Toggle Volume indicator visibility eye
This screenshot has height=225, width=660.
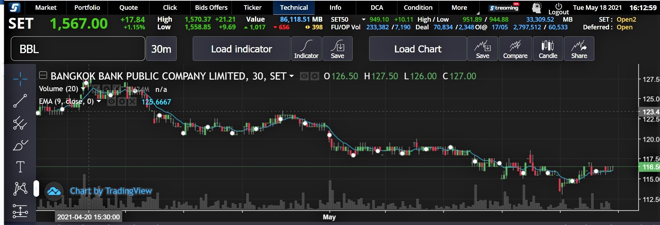pos(96,89)
